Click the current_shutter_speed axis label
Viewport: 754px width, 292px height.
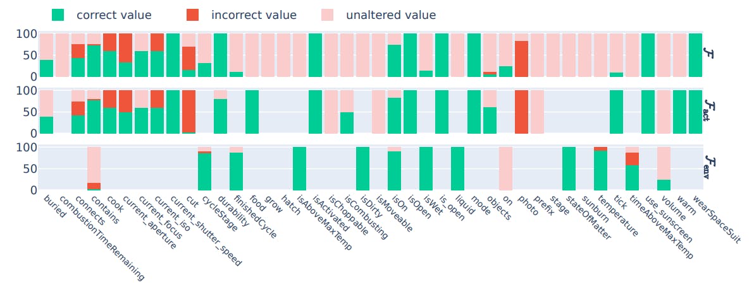(x=206, y=230)
